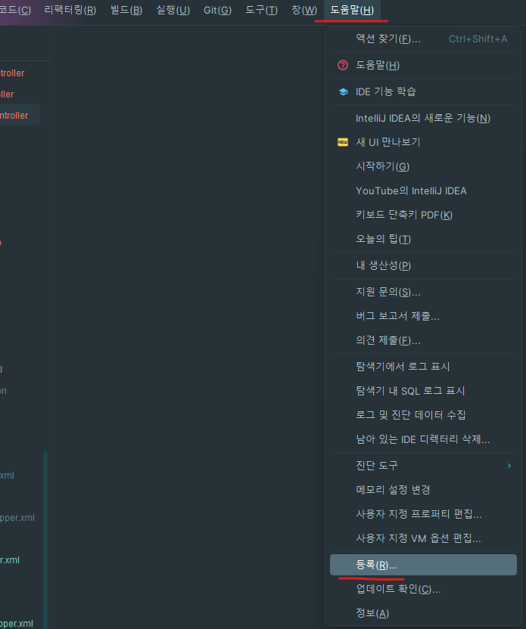Click the graduation cap IDE learning icon
526x629 pixels.
pos(344,92)
